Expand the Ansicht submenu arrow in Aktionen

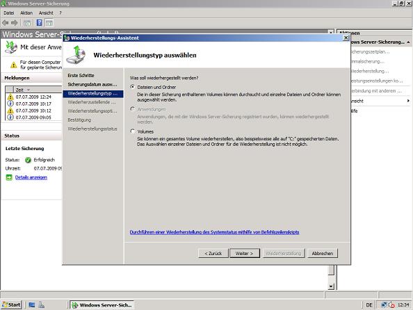(408, 101)
